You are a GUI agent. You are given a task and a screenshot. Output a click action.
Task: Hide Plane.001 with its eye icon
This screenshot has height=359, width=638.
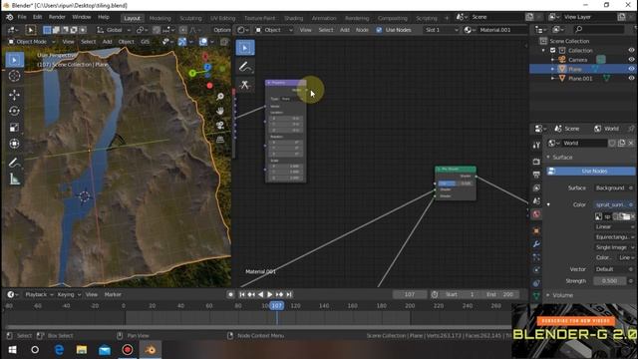(x=631, y=78)
